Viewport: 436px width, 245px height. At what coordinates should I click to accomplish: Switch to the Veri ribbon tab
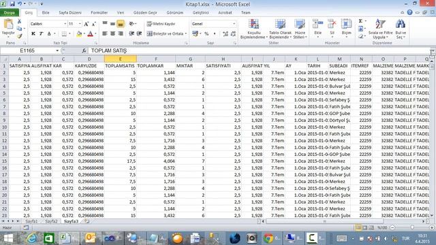point(121,12)
